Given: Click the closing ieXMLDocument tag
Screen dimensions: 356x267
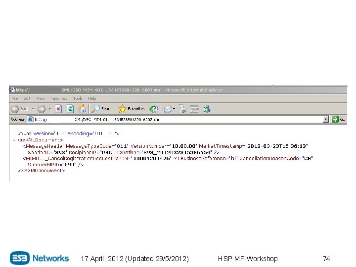Looking at the screenshot, I should (42, 171).
